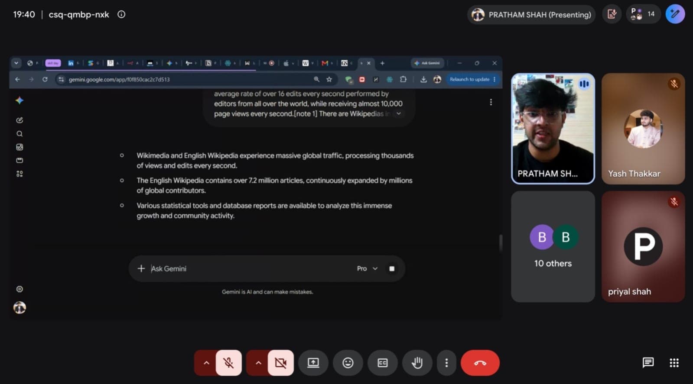The width and height of the screenshot is (693, 384).
Task: Open a new browser tab
Action: (382, 63)
